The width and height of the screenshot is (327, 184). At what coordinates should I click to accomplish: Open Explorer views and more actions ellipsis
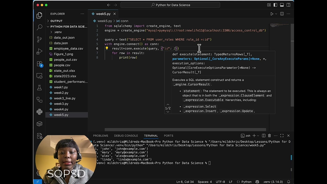click(x=82, y=14)
